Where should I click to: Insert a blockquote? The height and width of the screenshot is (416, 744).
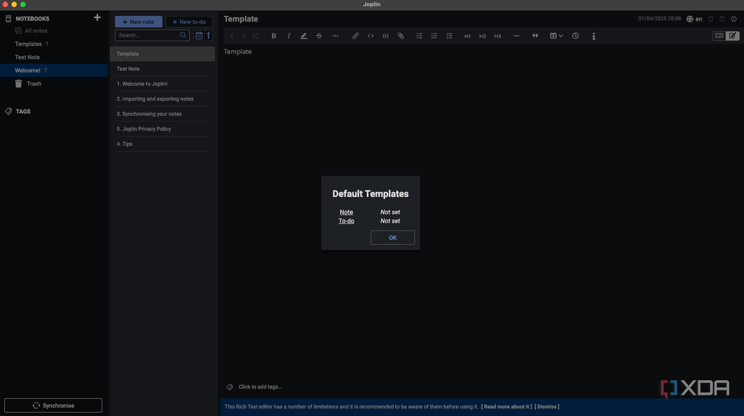[x=535, y=36]
